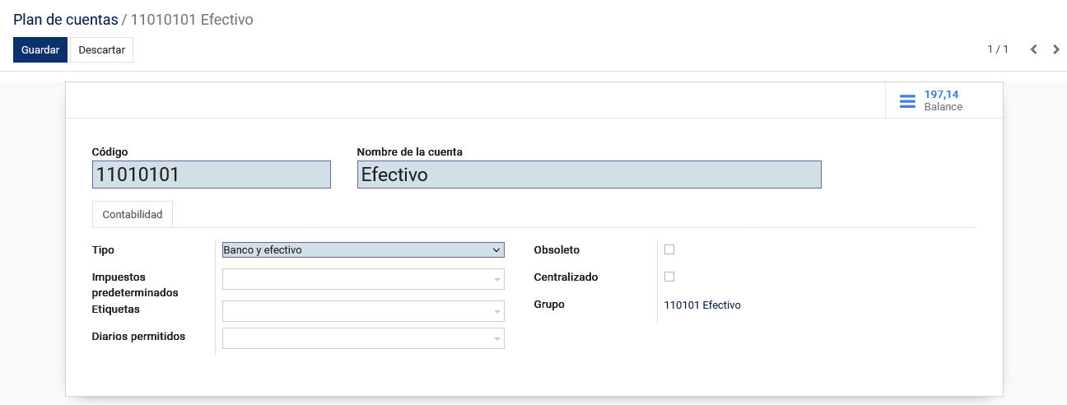Expand the Etiquetas dropdown arrow
This screenshot has height=405, width=1067.
[496, 311]
